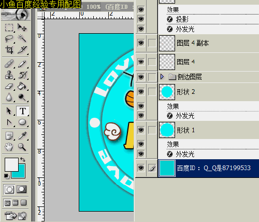Click the background color swatch
The image size is (259, 222).
pyautogui.click(x=22, y=174)
